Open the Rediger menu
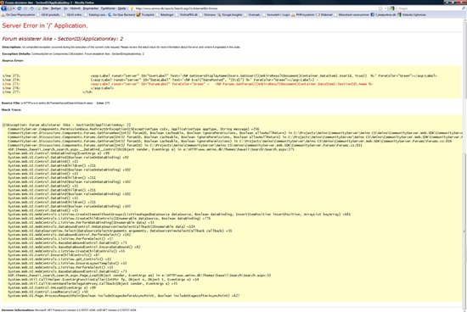This screenshot has width=467, height=312. pos(56,8)
